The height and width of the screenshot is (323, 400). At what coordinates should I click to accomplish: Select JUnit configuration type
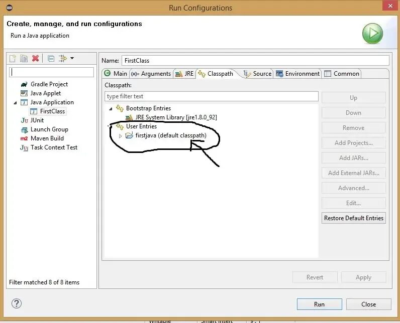37,120
